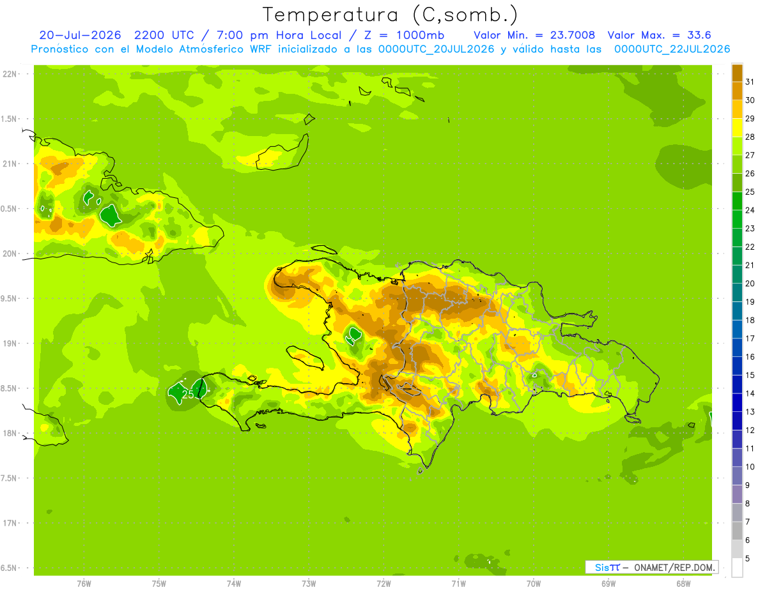Click the "68W" longitude label

point(683,584)
